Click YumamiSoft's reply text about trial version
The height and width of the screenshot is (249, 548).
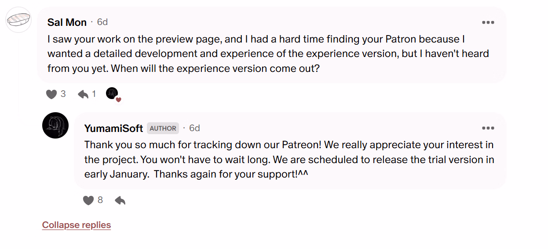pos(289,159)
